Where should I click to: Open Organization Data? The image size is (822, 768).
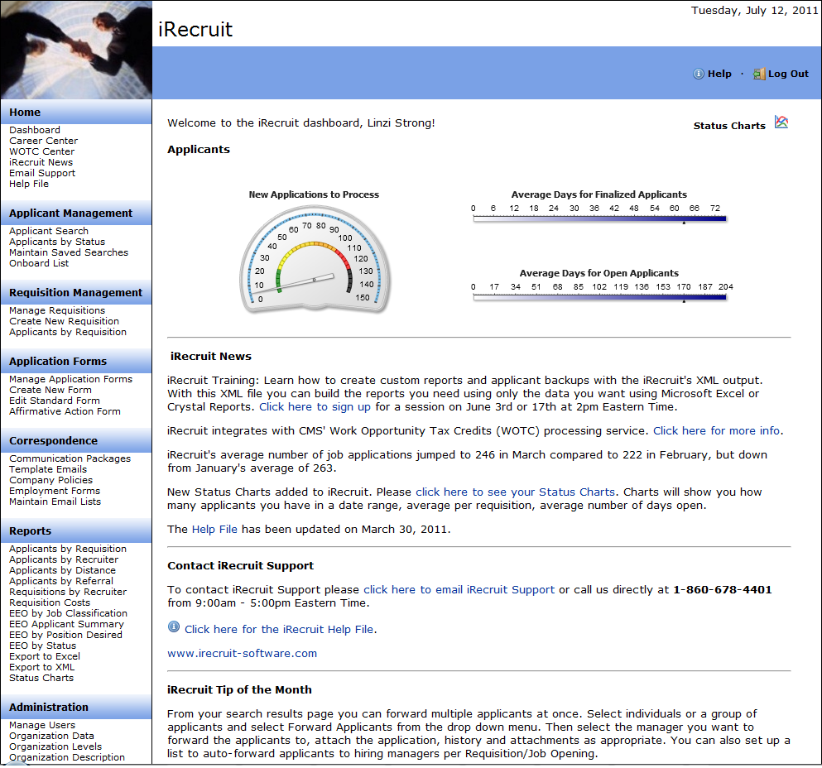pyautogui.click(x=51, y=736)
